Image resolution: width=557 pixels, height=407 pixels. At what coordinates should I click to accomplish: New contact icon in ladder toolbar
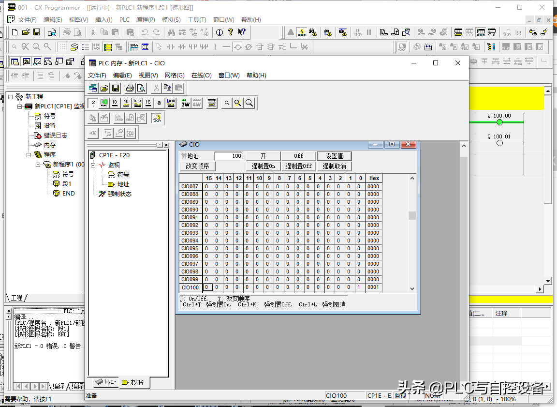pos(171,47)
